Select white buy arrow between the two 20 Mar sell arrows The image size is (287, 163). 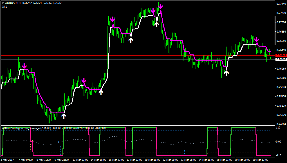tap(156, 24)
